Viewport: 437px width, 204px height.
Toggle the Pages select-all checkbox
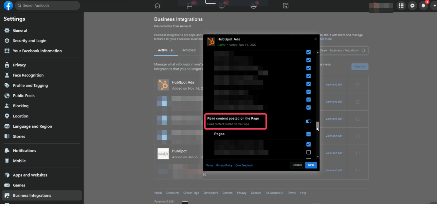tap(308, 134)
